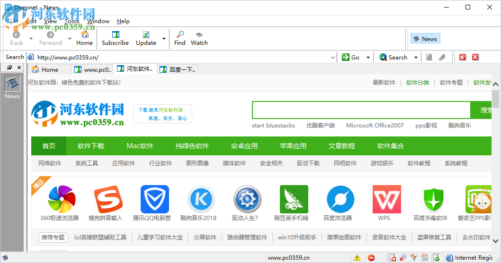The width and height of the screenshot is (501, 263).
Task: Open the 文章教程 navigation link
Action: pyautogui.click(x=342, y=146)
